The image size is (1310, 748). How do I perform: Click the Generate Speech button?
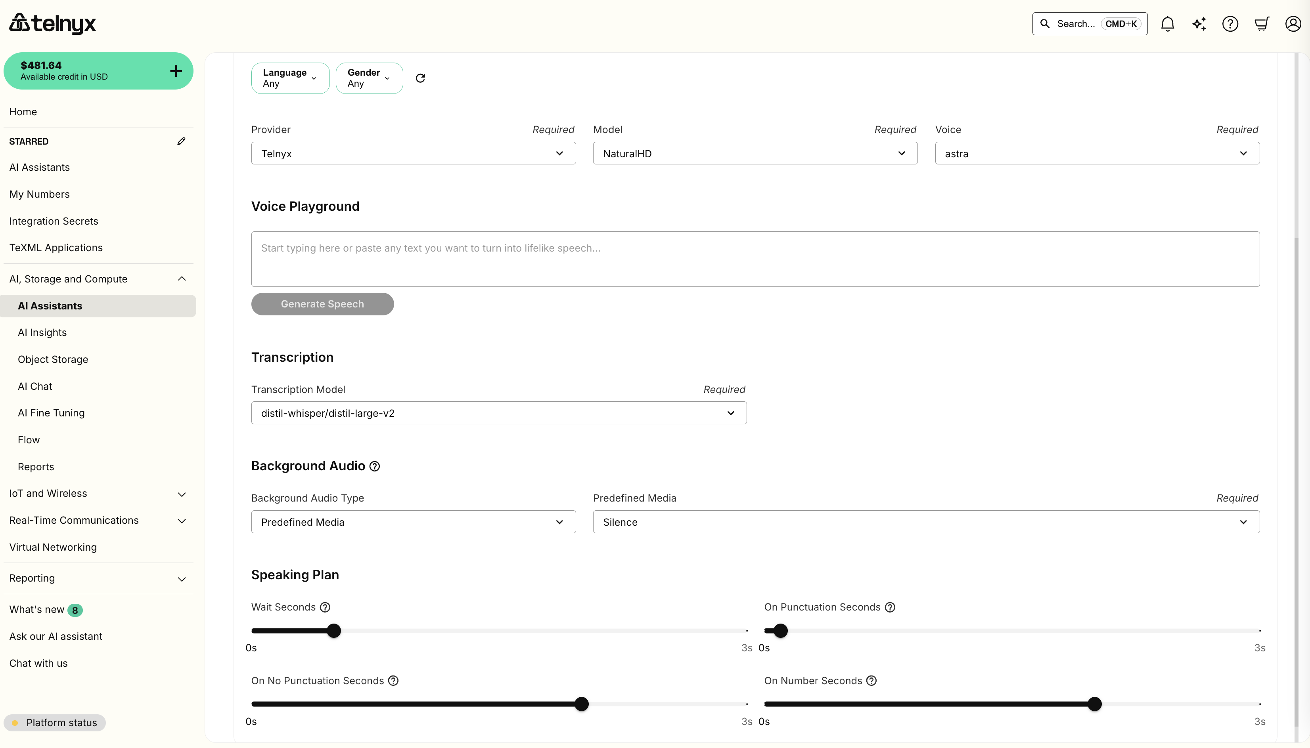[322, 303]
